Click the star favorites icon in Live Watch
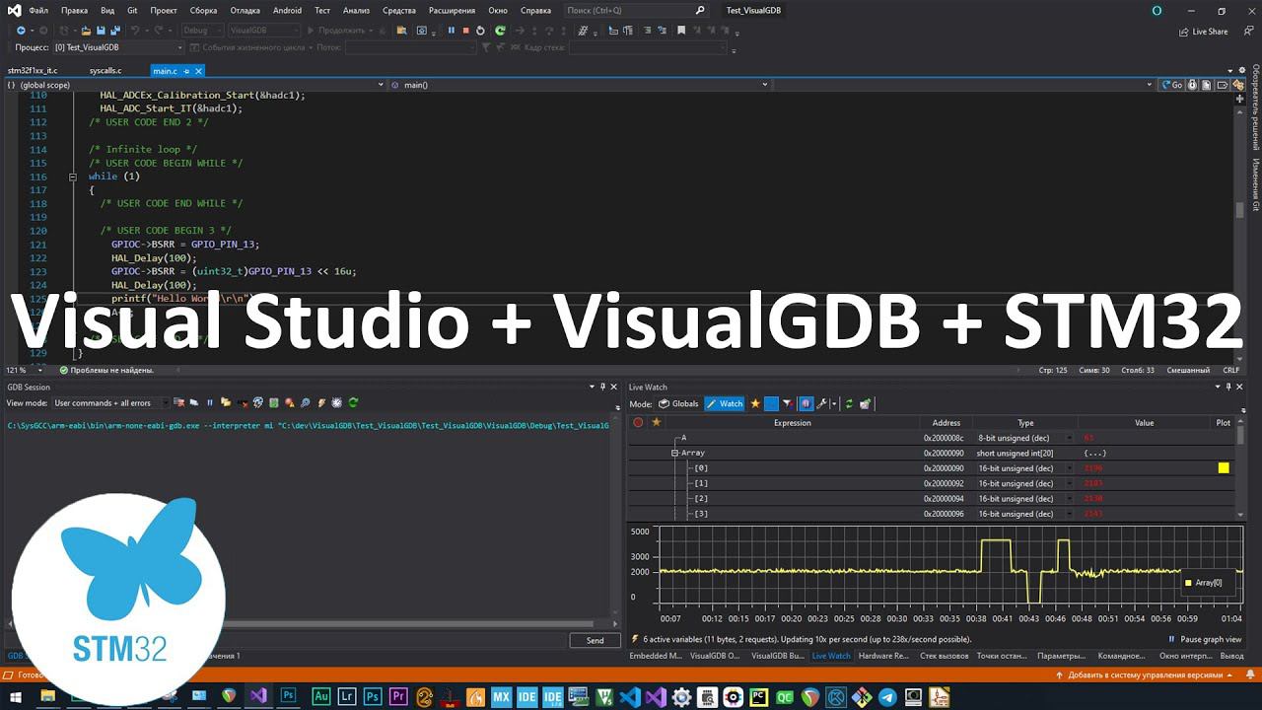The height and width of the screenshot is (710, 1262). point(755,403)
